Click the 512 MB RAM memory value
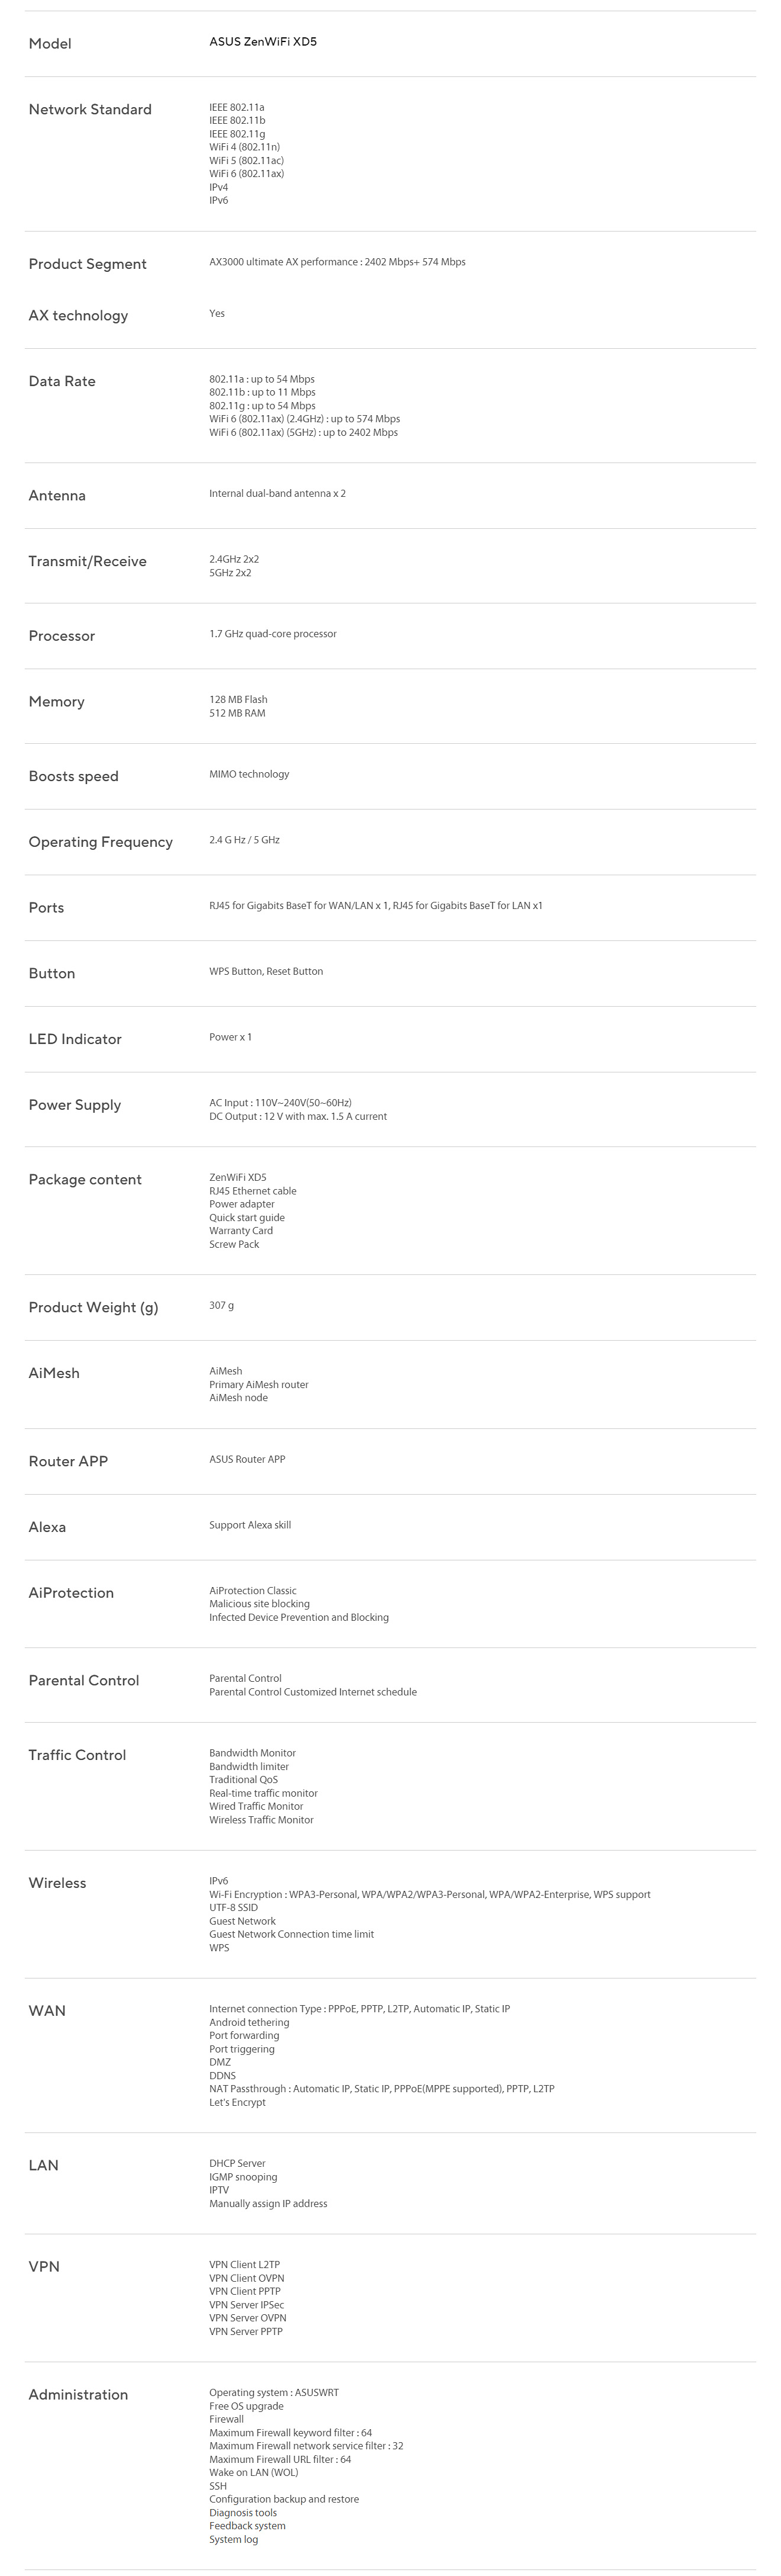This screenshot has height=2576, width=781. click(x=237, y=714)
